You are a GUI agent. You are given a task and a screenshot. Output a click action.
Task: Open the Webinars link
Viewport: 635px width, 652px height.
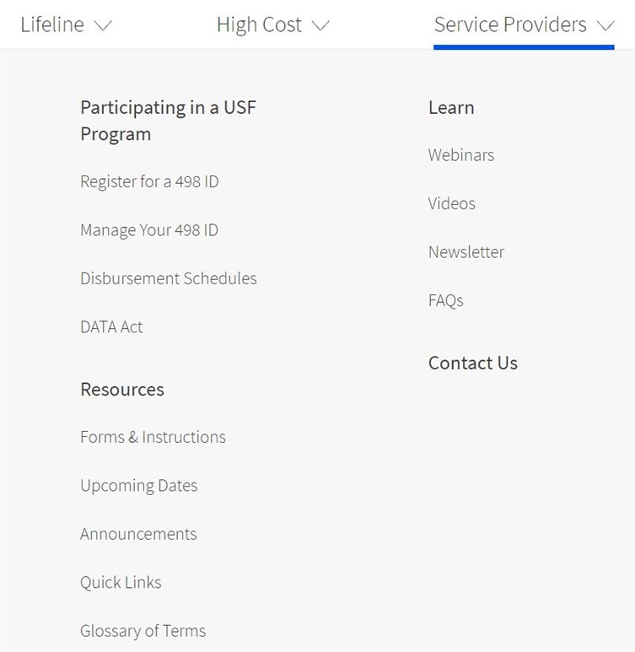point(461,155)
